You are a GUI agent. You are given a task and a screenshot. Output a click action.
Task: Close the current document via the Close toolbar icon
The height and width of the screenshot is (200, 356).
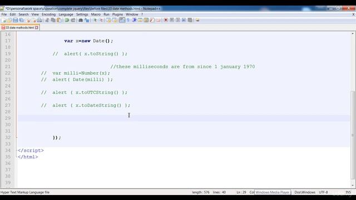tap(28, 20)
